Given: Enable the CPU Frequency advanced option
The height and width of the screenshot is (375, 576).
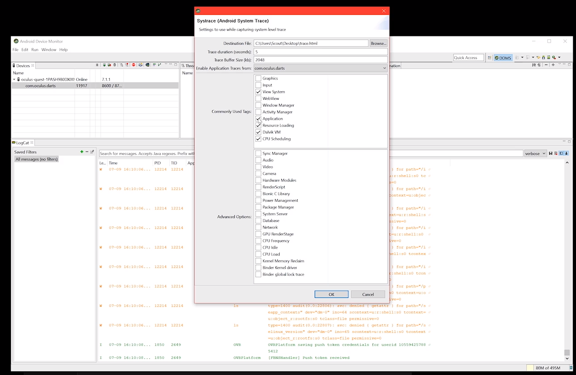Looking at the screenshot, I should 258,241.
